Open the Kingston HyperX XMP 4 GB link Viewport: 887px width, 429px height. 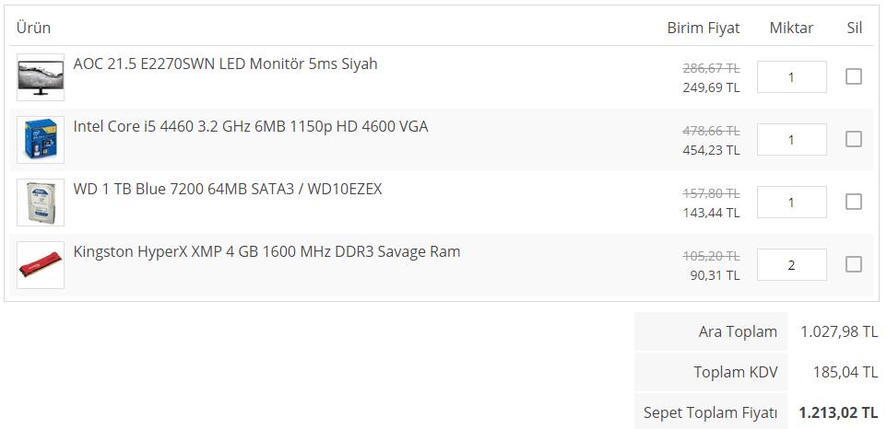click(266, 252)
